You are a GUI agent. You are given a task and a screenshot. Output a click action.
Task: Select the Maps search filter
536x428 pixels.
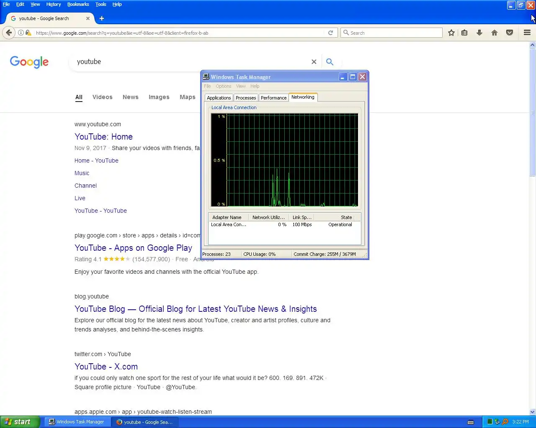187,97
